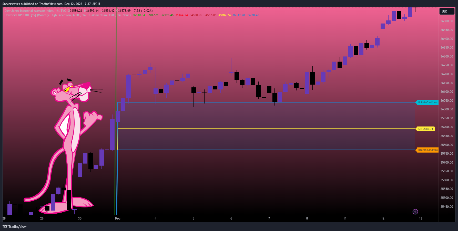Click the Pink Panther image on chart
Viewport: 458px width, 231px height.
point(64,146)
